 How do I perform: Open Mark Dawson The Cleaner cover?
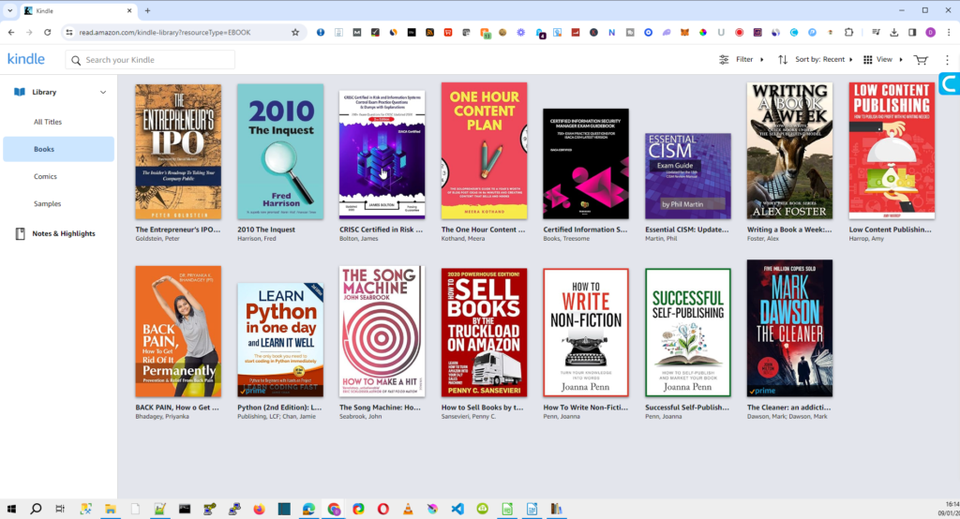(x=789, y=329)
